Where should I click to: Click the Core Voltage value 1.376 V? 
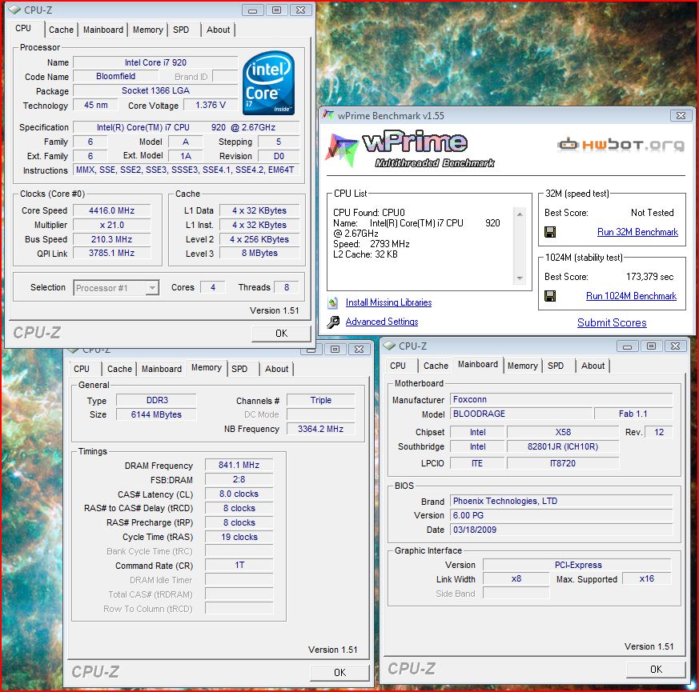211,105
